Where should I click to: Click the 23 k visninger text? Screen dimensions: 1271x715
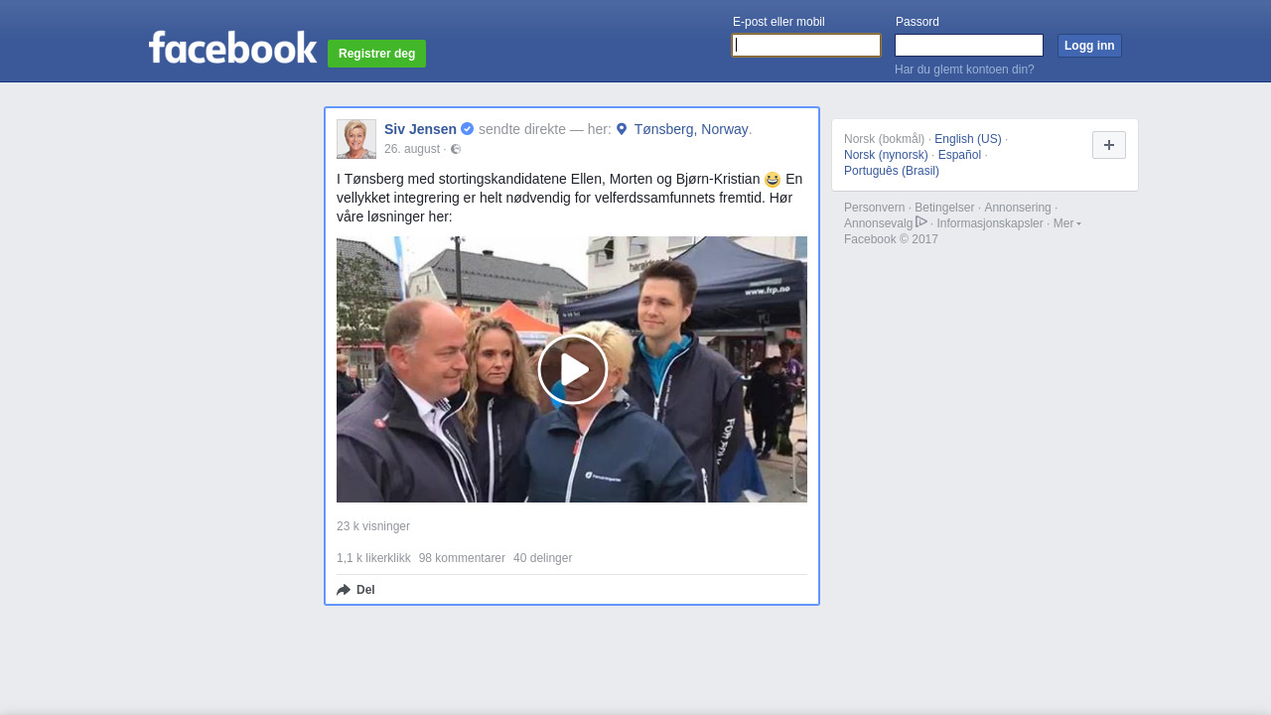coord(373,526)
